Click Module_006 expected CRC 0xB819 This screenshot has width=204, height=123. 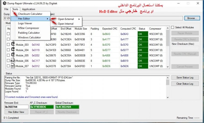coord(106,61)
